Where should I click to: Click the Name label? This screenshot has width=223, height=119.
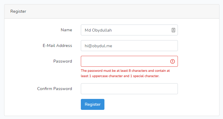pos(66,30)
